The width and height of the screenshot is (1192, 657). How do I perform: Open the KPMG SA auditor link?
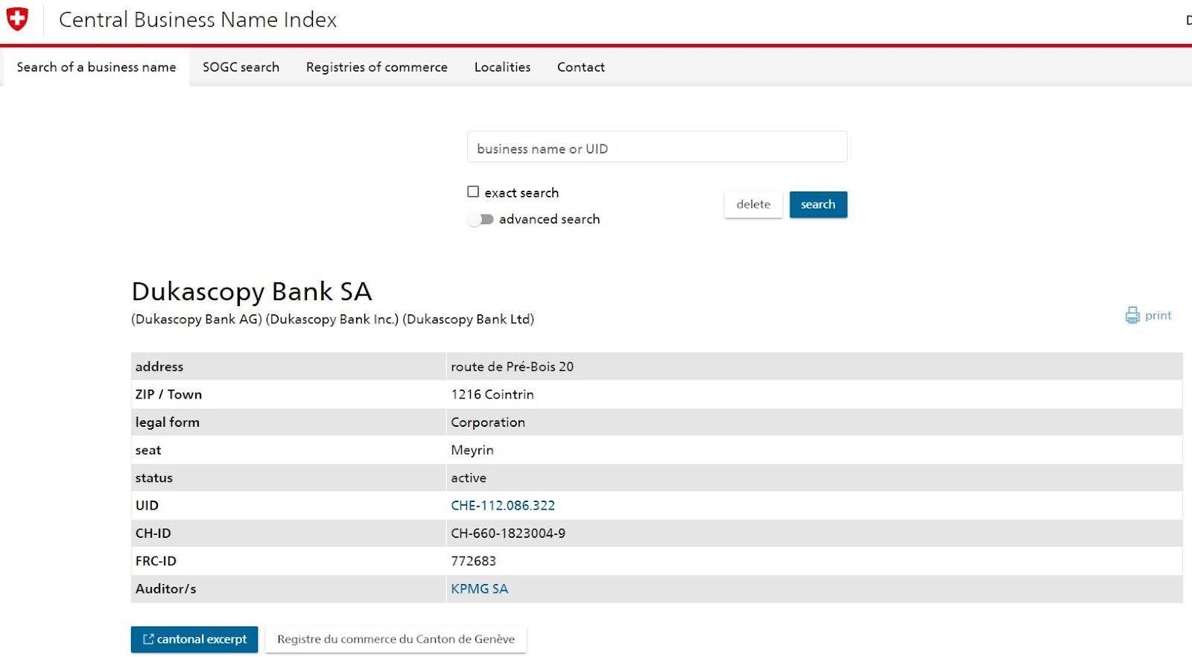point(479,588)
